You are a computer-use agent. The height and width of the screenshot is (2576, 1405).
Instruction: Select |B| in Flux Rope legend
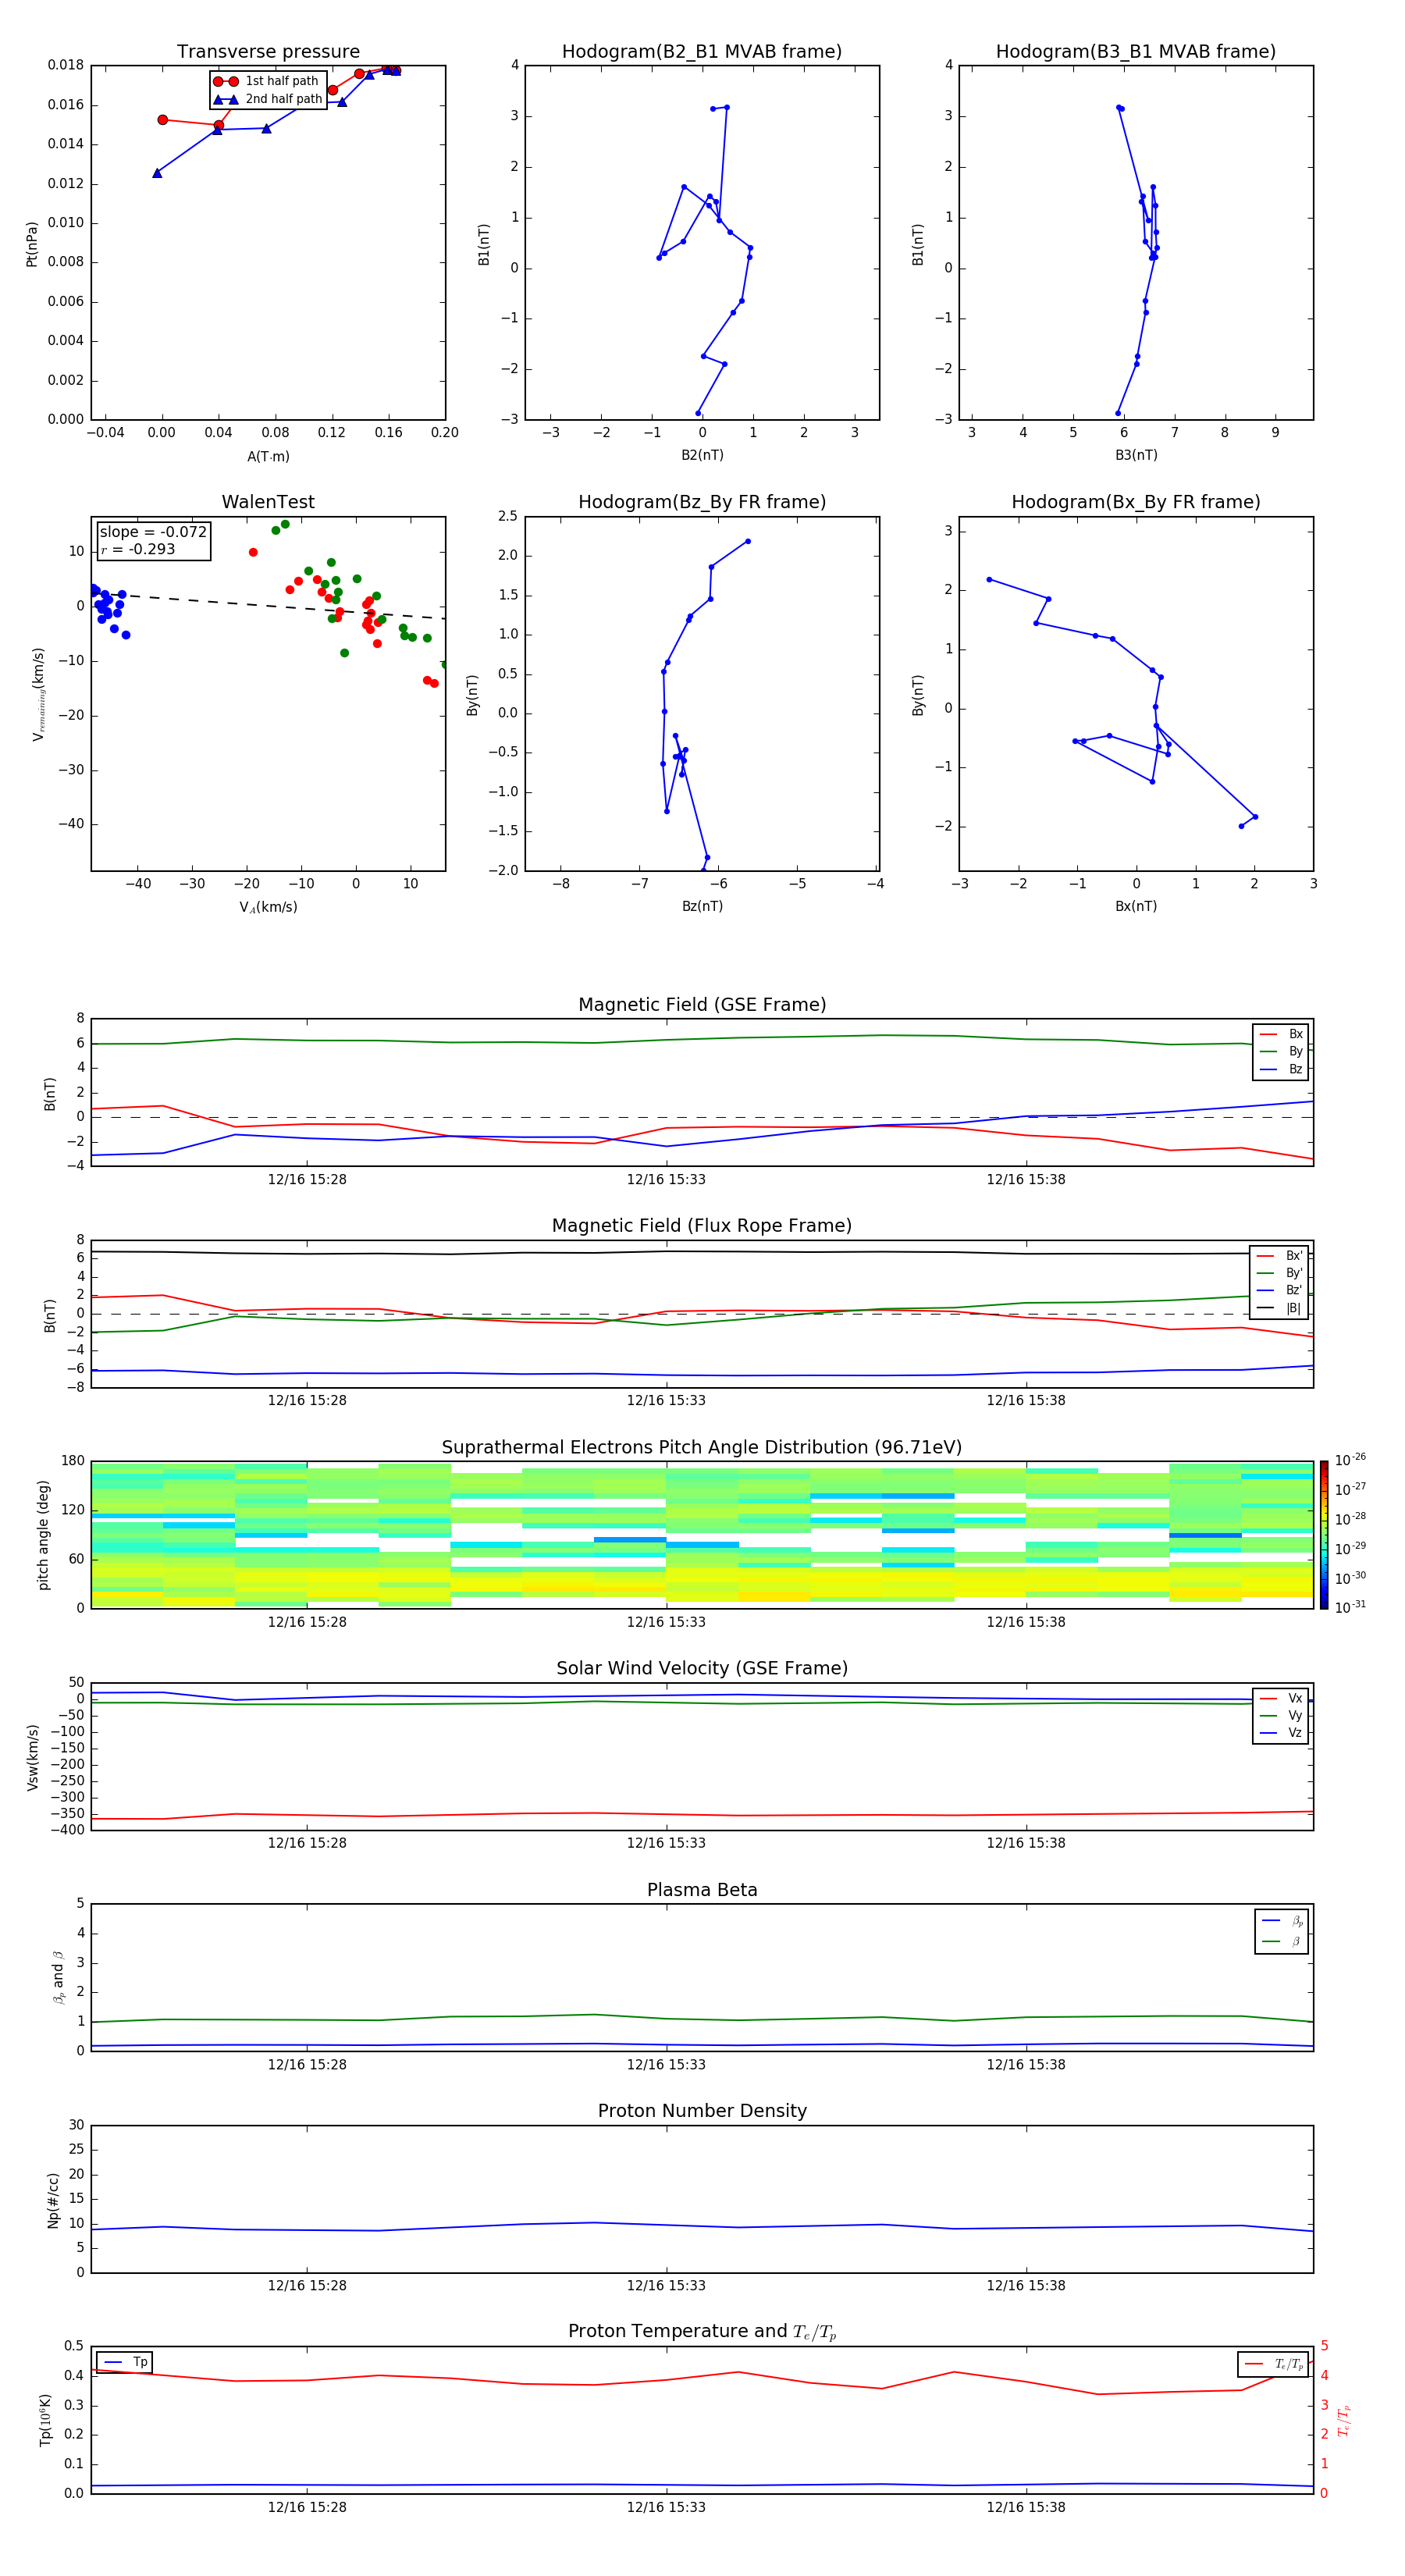point(1280,1308)
